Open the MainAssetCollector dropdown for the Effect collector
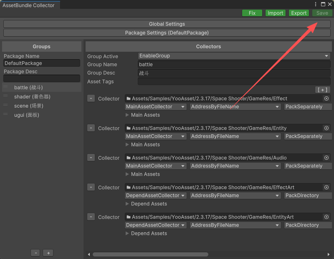 coord(155,107)
